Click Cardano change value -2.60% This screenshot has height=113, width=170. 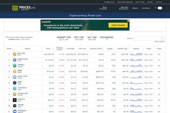point(61,89)
